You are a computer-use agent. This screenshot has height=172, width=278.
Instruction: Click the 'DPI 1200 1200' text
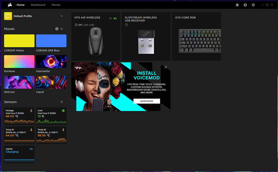[86, 25]
